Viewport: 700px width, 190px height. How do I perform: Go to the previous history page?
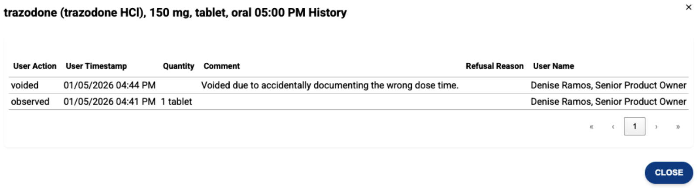click(613, 127)
